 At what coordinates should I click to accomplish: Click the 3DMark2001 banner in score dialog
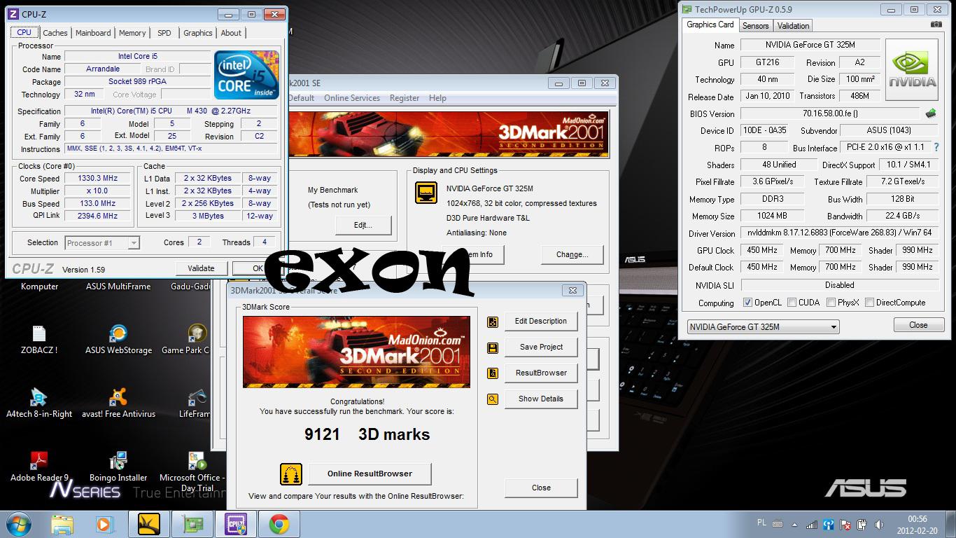tap(356, 352)
